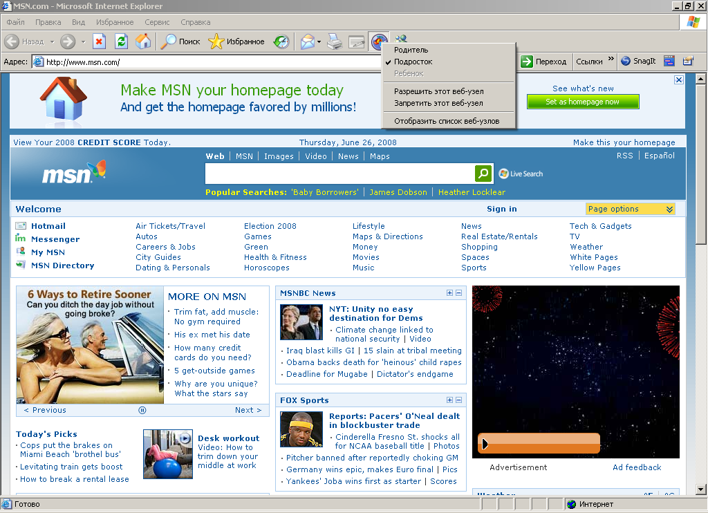Click the orange ad play bar
Viewport: 708px width, 513px height.
pos(539,443)
